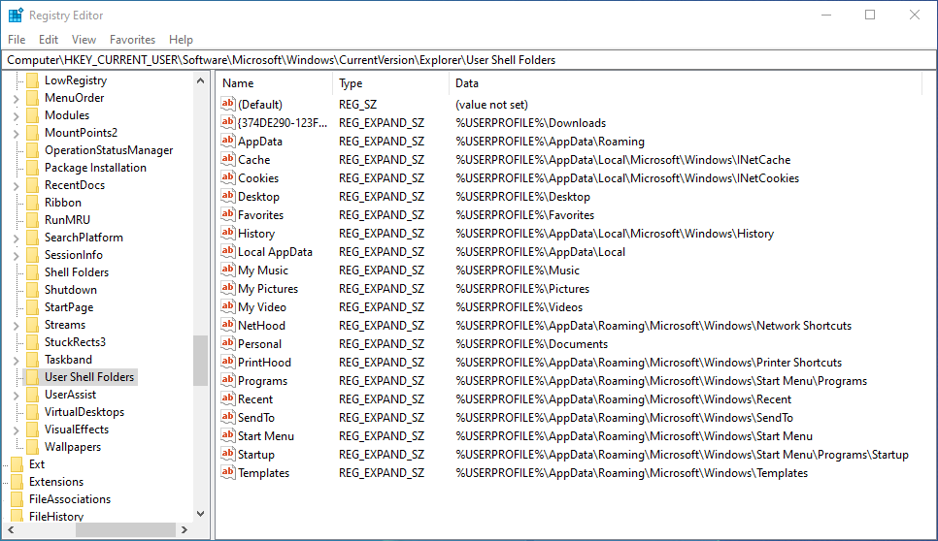This screenshot has width=938, height=541.
Task: Click the tree scroll down arrow
Action: tap(200, 514)
